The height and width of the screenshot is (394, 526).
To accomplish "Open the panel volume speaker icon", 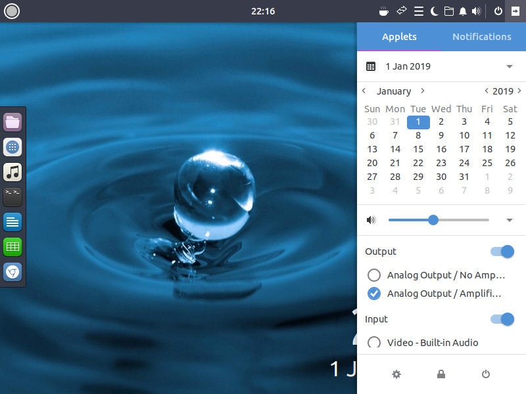I will 476,11.
